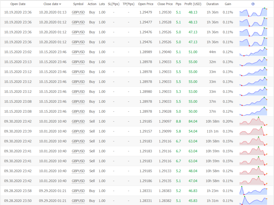The width and height of the screenshot is (274, 205).
Task: View sparkline chart for the 51.00 profit trade
Action: tap(253, 52)
